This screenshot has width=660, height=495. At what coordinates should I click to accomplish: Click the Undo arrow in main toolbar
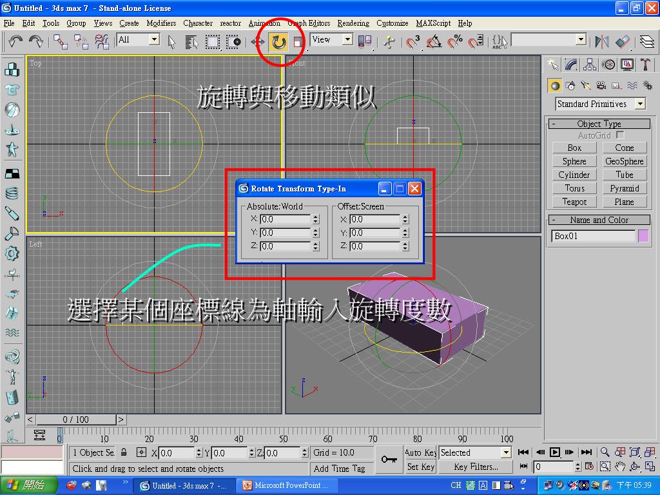click(15, 41)
